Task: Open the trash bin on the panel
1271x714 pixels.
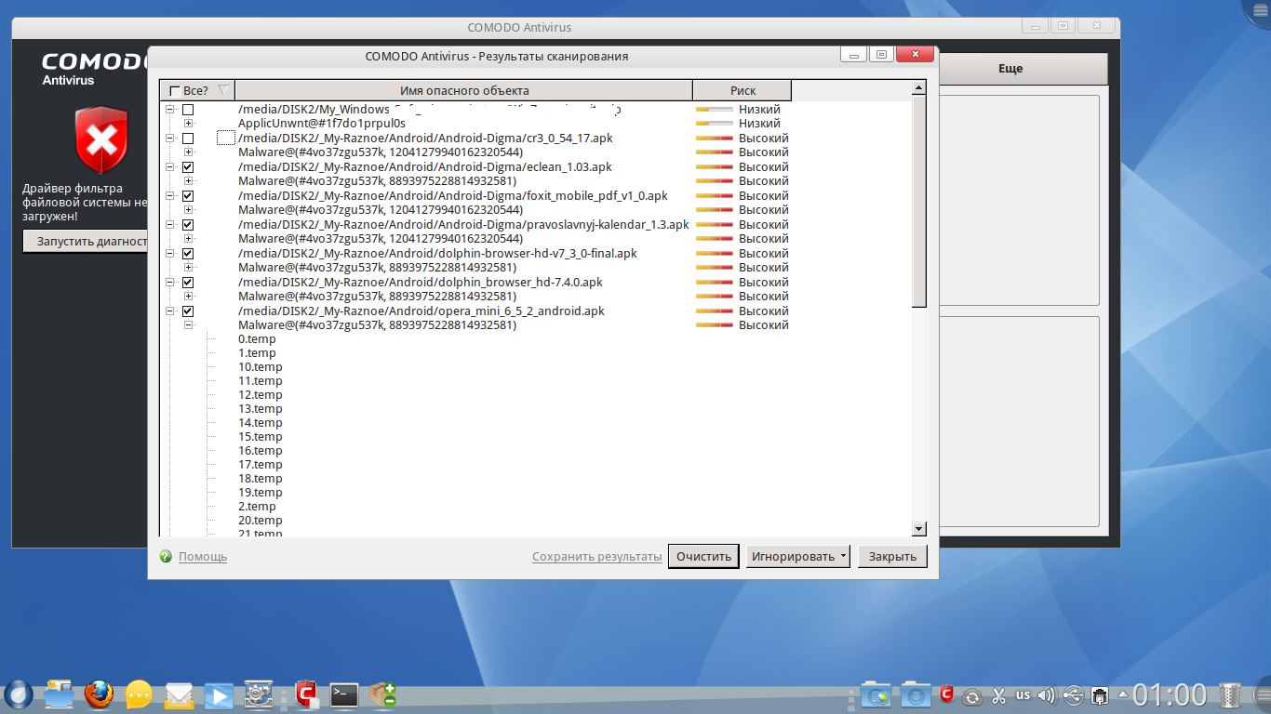Action: 1230,694
